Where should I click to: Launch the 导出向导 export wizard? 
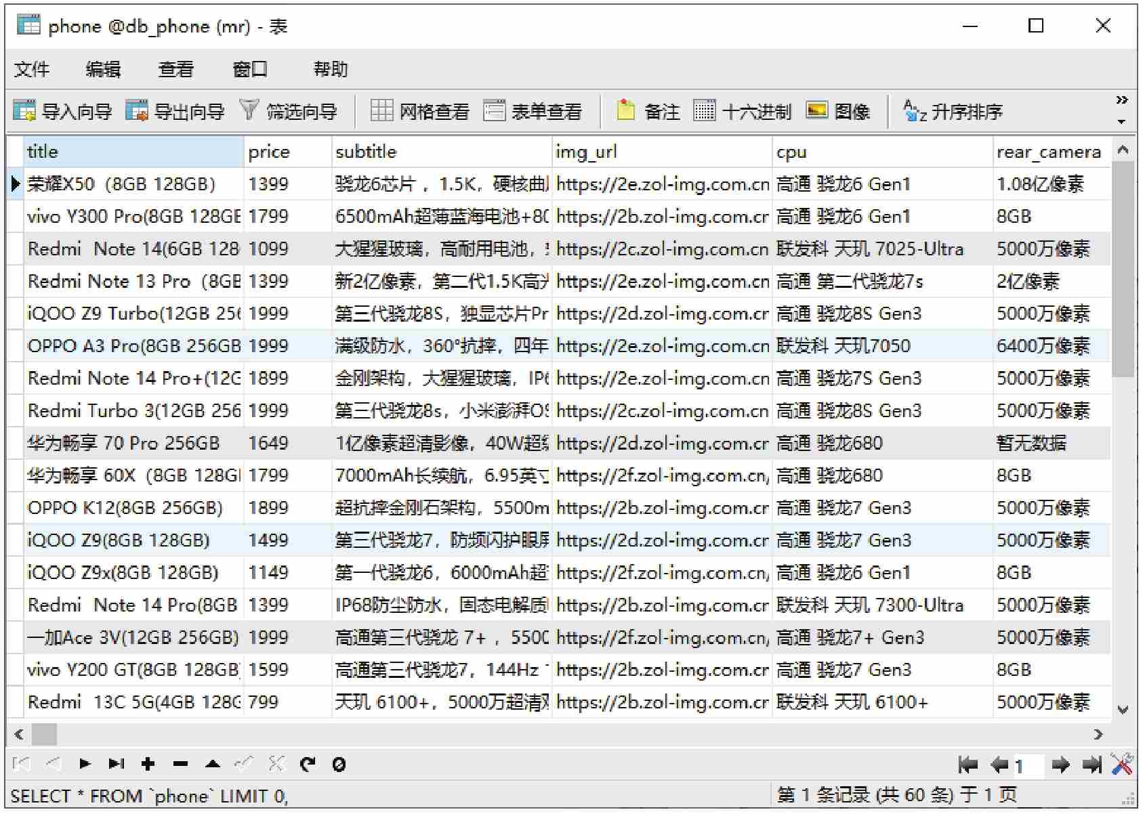point(175,111)
